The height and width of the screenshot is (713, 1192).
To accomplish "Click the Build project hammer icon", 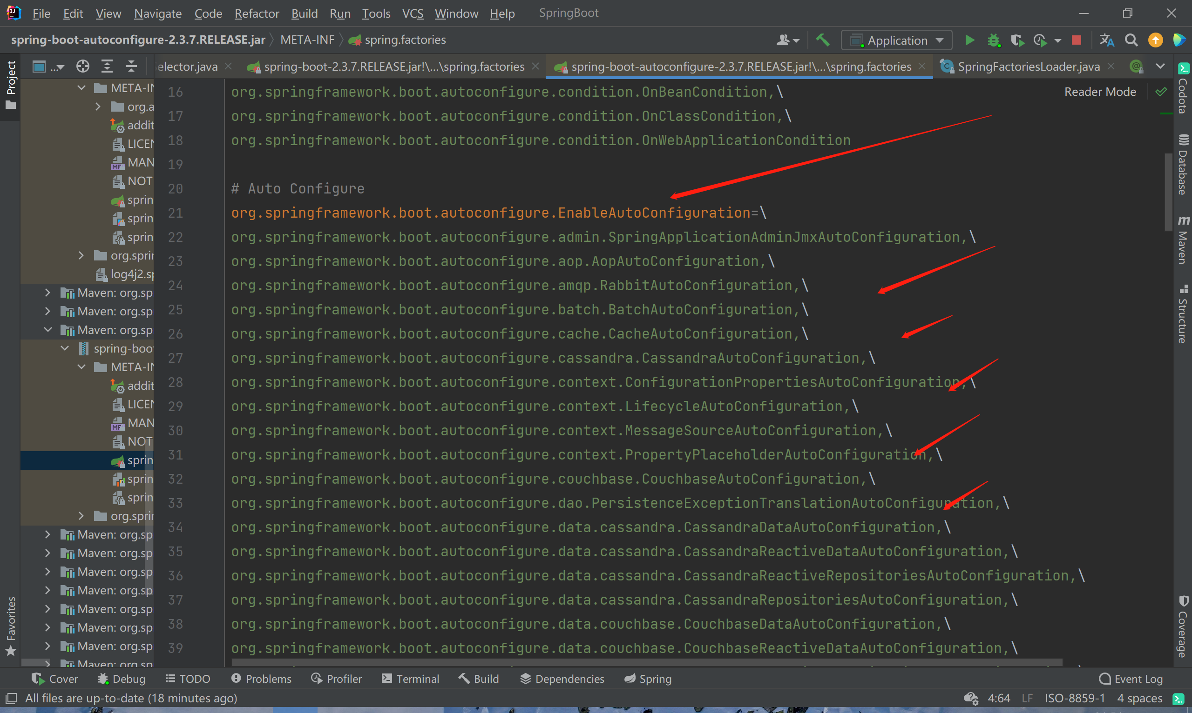I will click(x=822, y=40).
